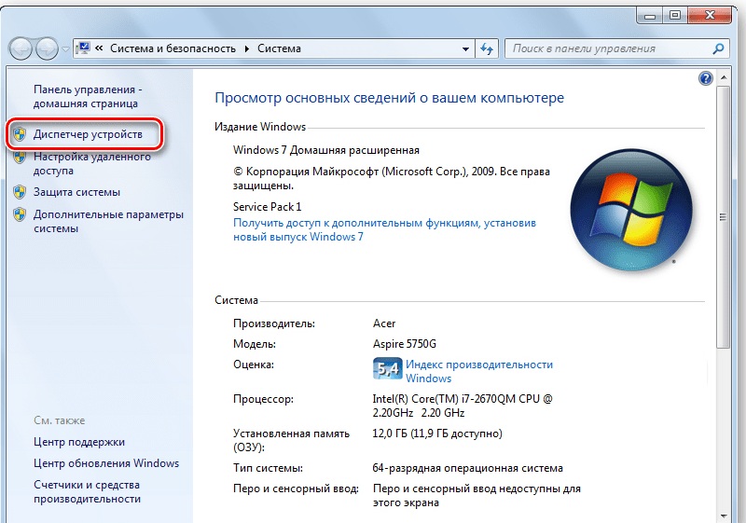Click scrollbar up arrow
The image size is (746, 523).
724,77
